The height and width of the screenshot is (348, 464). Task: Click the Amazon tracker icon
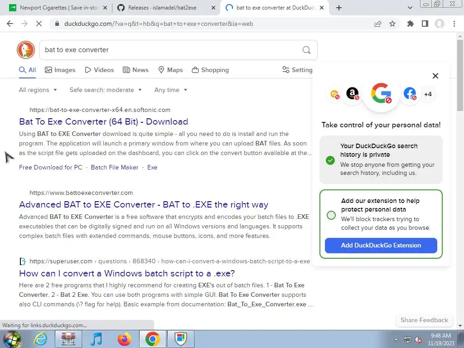click(x=353, y=93)
